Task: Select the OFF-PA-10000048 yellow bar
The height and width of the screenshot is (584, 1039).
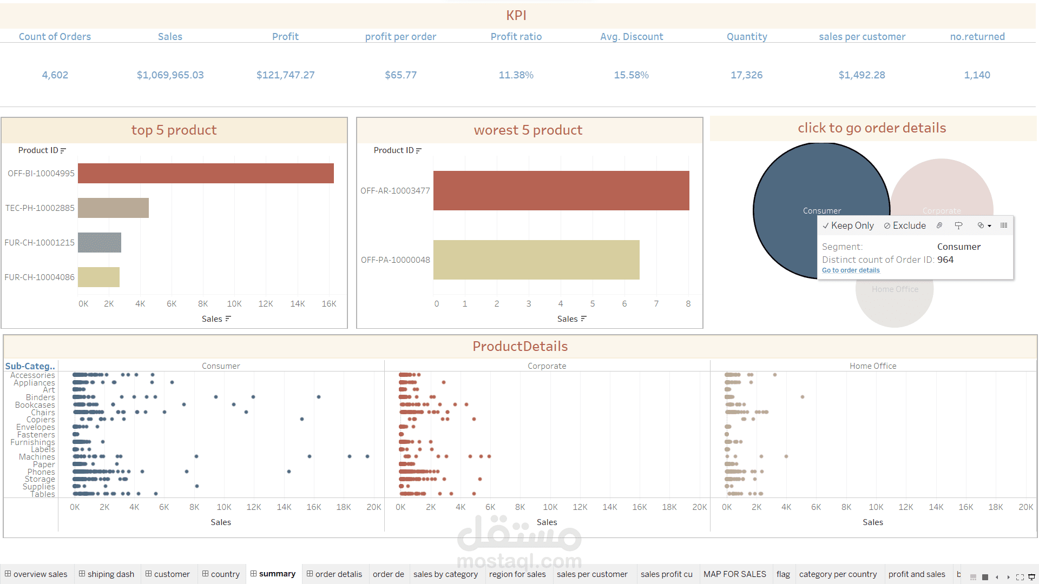Action: click(x=536, y=260)
